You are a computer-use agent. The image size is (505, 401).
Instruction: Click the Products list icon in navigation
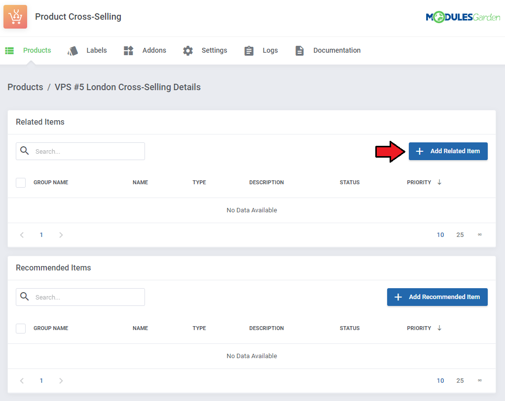coord(9,51)
